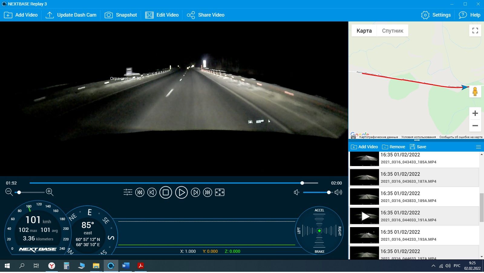This screenshot has height=273, width=484.
Task: Open Edit Video from the toolbar
Action: (x=162, y=15)
